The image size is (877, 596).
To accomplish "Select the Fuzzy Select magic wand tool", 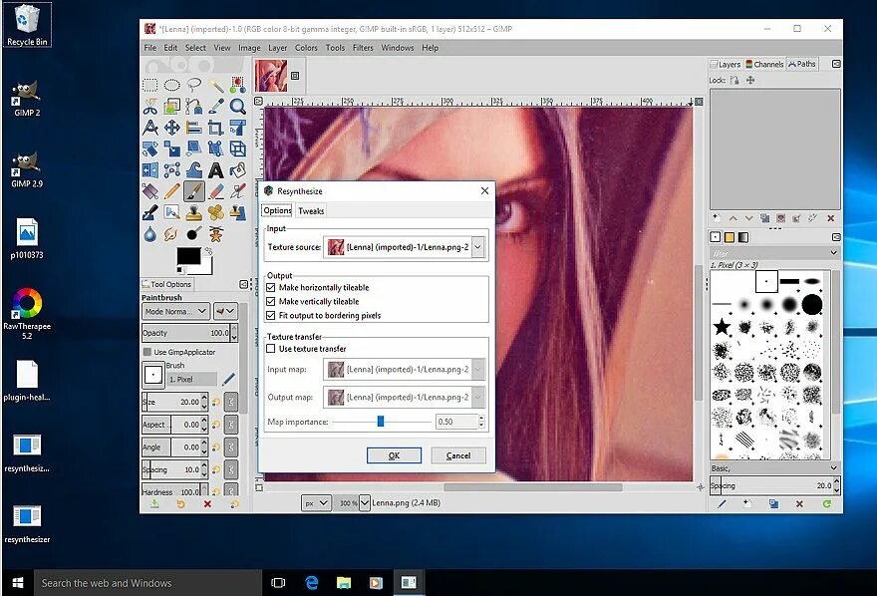I will pos(216,85).
